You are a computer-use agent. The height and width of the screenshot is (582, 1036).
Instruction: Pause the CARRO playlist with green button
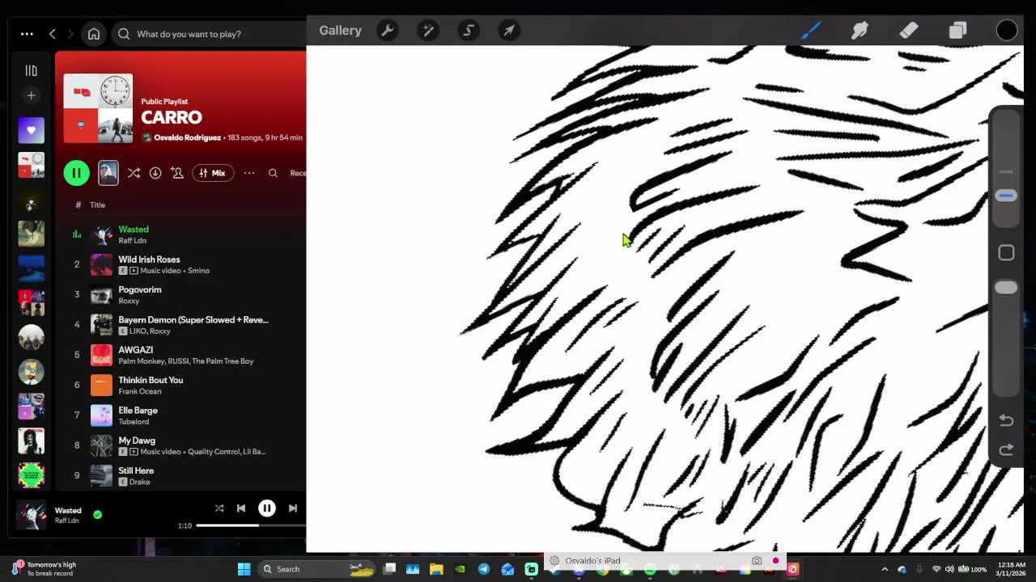pyautogui.click(x=76, y=173)
